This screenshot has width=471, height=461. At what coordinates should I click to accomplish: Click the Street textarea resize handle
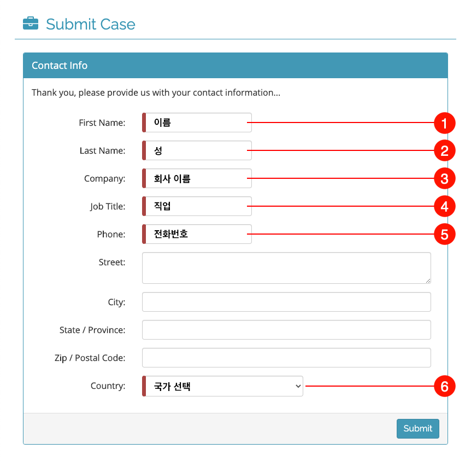tap(428, 281)
